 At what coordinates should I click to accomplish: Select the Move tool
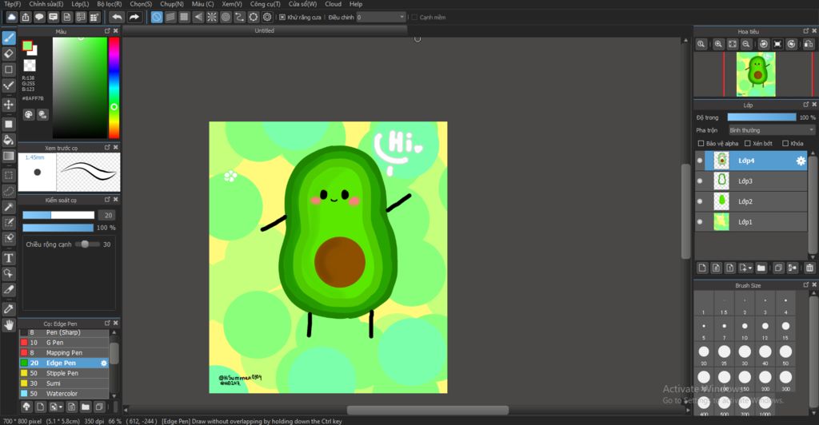(x=9, y=105)
